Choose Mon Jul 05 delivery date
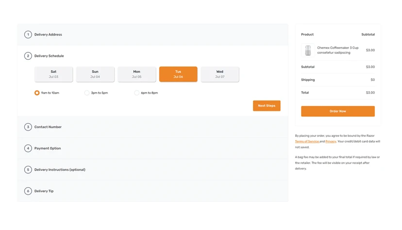 click(136, 74)
